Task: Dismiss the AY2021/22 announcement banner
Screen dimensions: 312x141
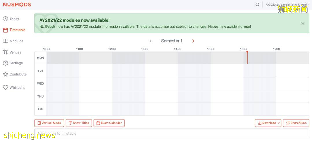Action: [x=303, y=24]
